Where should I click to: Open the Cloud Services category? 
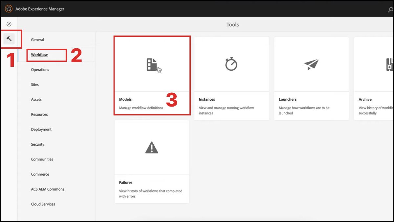tap(43, 204)
